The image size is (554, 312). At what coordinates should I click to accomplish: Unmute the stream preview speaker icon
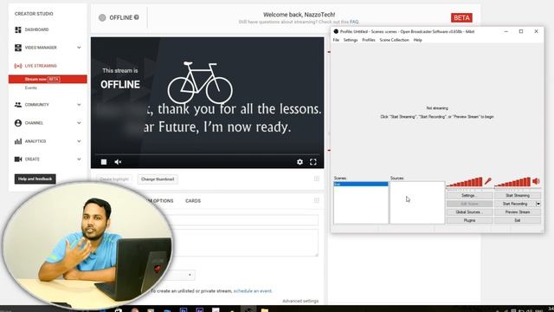[x=118, y=162]
